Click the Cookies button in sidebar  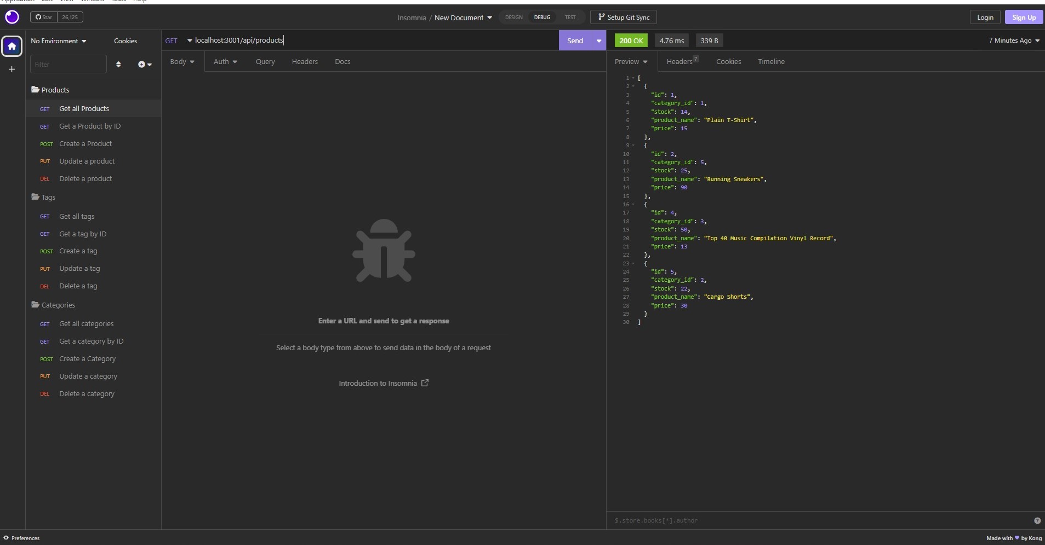[125, 41]
